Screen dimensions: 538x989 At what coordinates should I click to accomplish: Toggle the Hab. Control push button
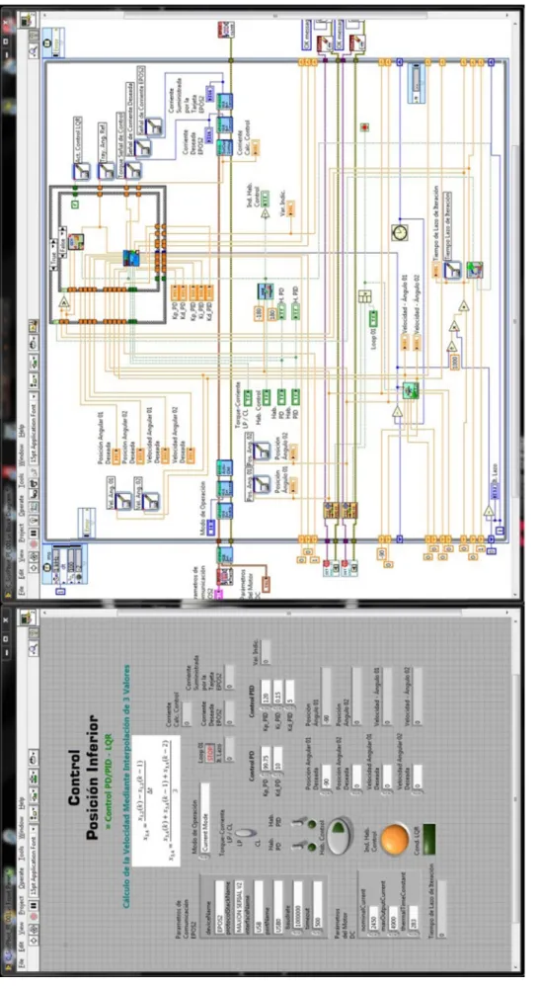pos(339,835)
